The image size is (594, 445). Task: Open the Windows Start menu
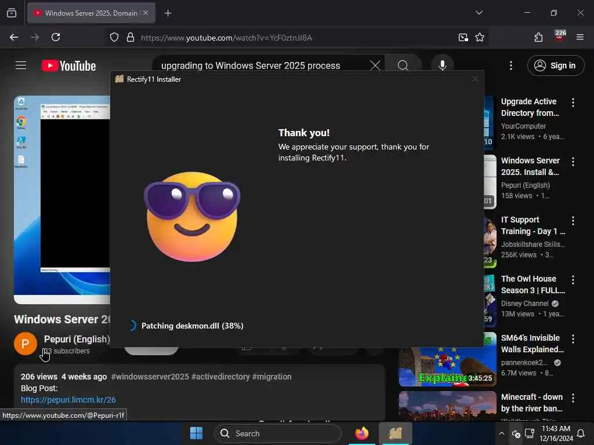[x=196, y=433]
